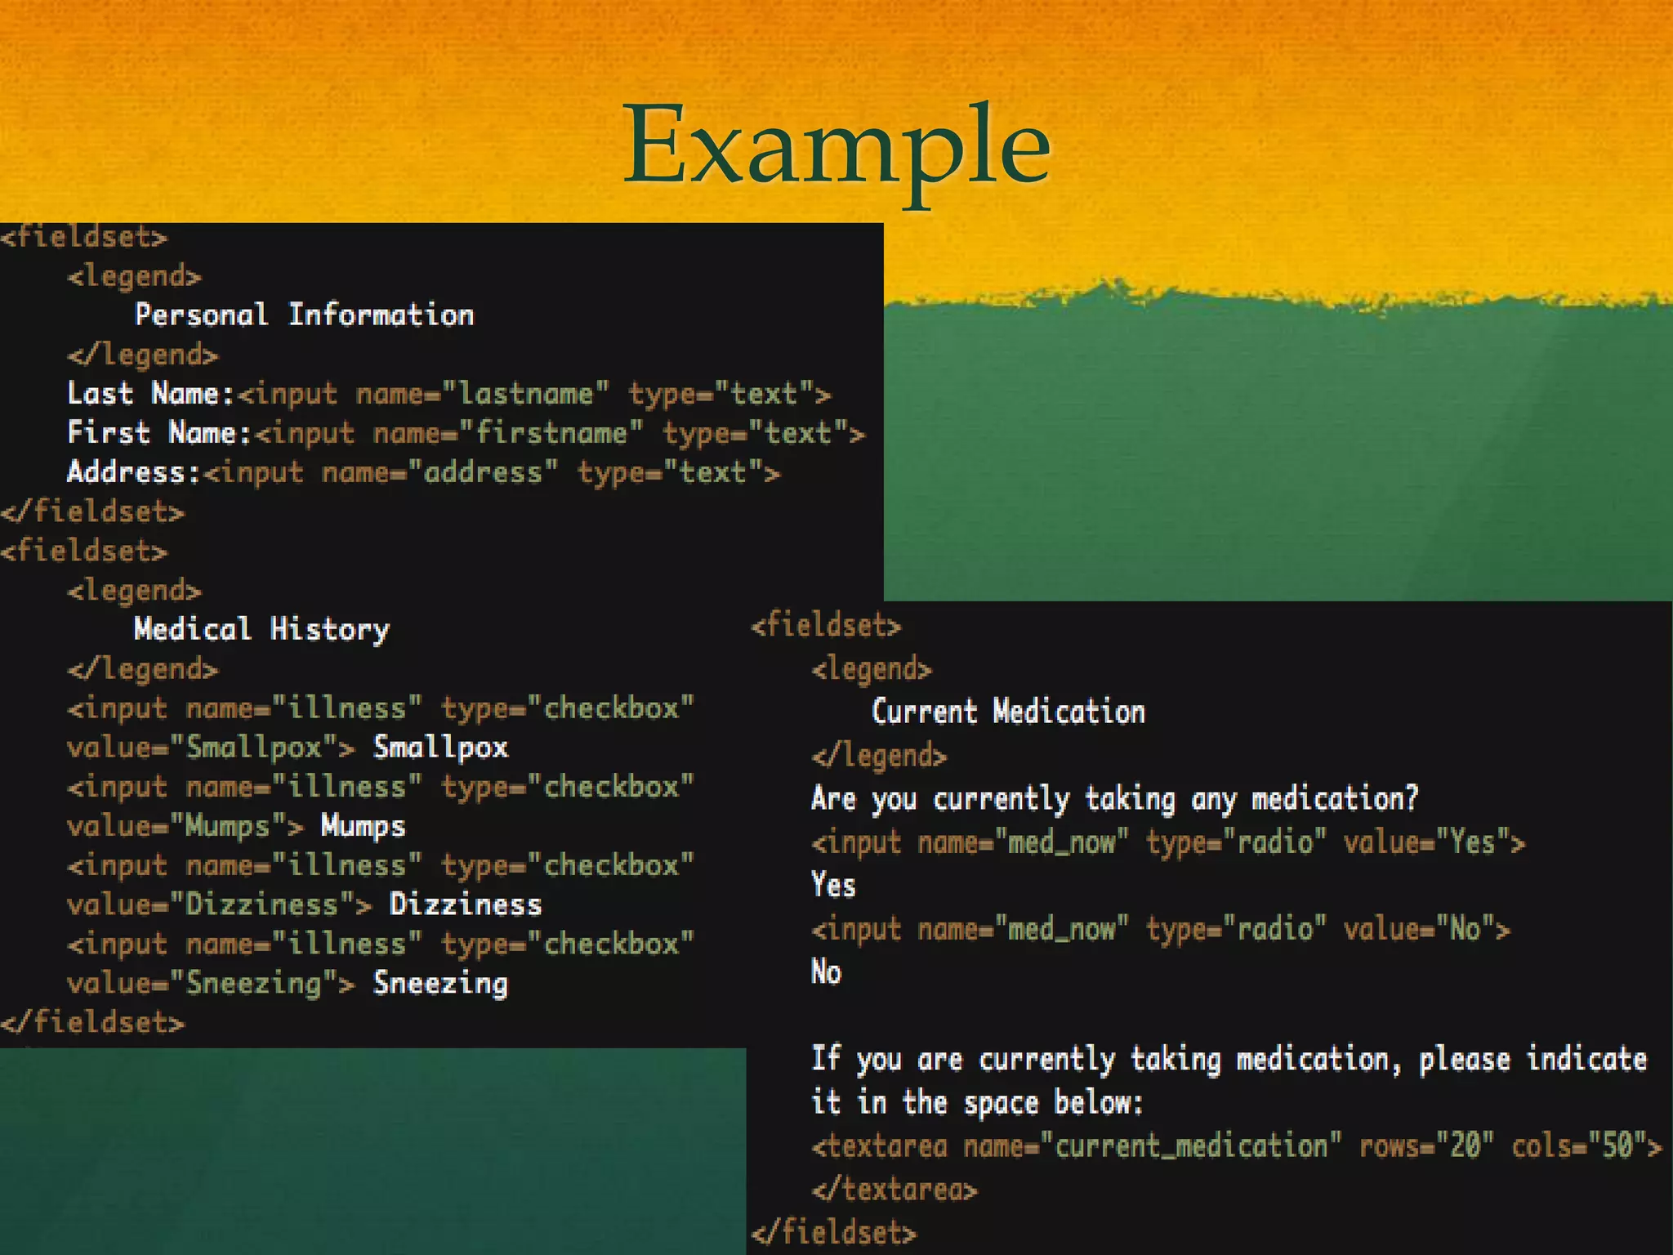Image resolution: width=1673 pixels, height=1255 pixels.
Task: Click the </fieldset> tag below the Address line
Action: click(x=92, y=511)
